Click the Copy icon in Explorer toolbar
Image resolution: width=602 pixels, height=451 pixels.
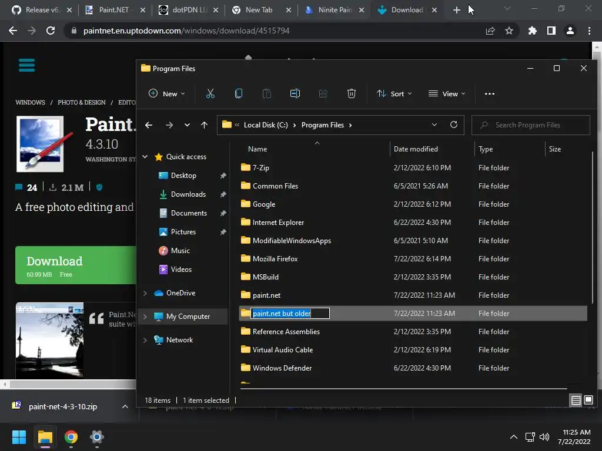click(x=239, y=93)
